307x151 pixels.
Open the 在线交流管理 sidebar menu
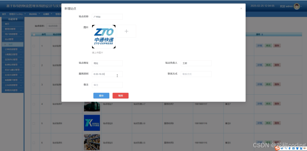[13, 75]
